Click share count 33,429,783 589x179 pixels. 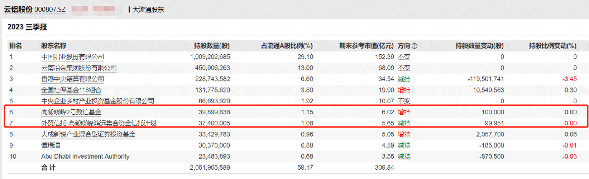[x=214, y=134]
